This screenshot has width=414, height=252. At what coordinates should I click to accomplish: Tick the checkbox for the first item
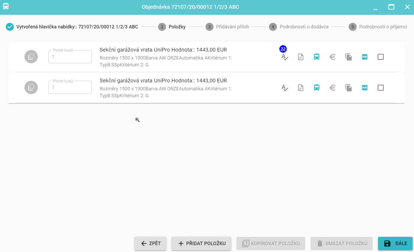click(380, 57)
